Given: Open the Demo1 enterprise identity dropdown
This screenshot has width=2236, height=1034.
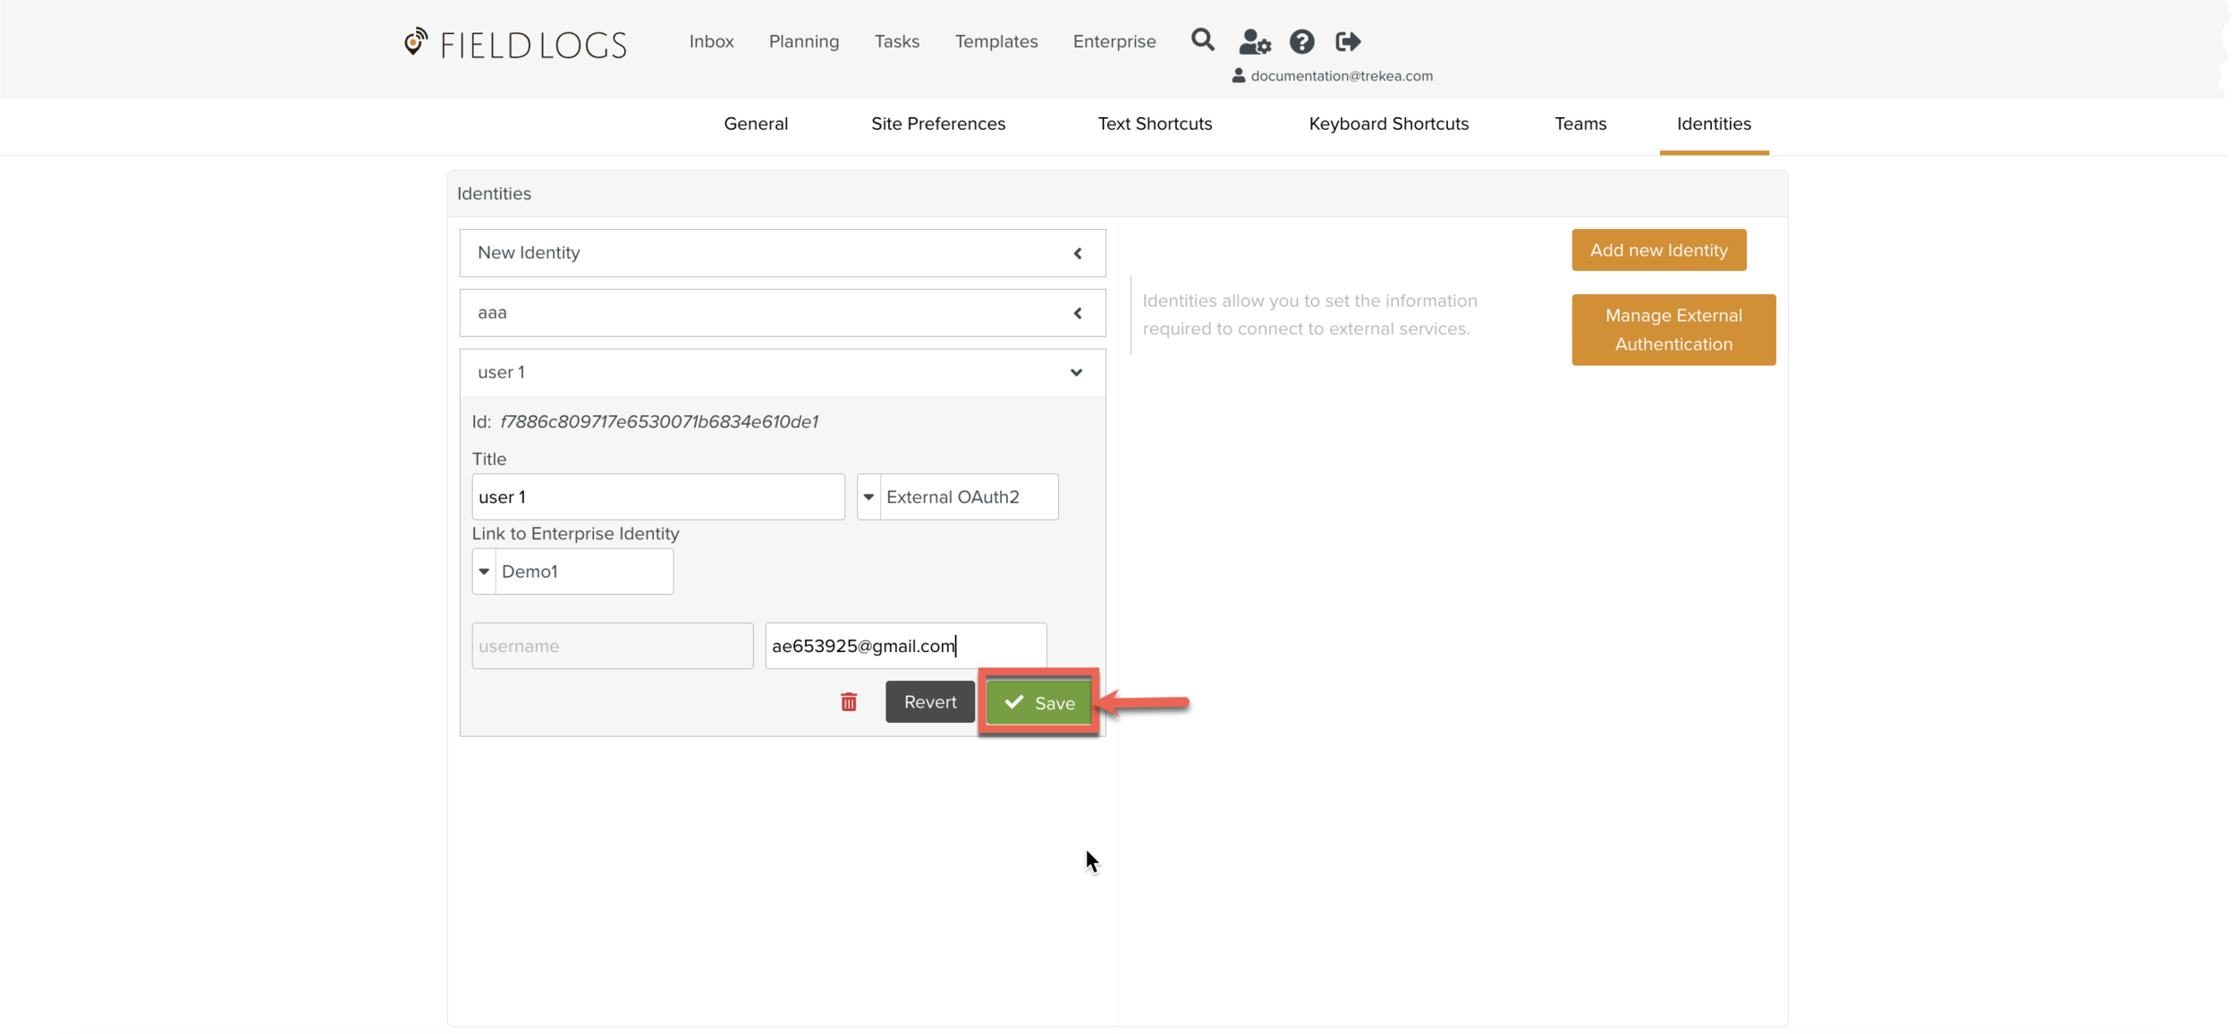Looking at the screenshot, I should (x=484, y=572).
